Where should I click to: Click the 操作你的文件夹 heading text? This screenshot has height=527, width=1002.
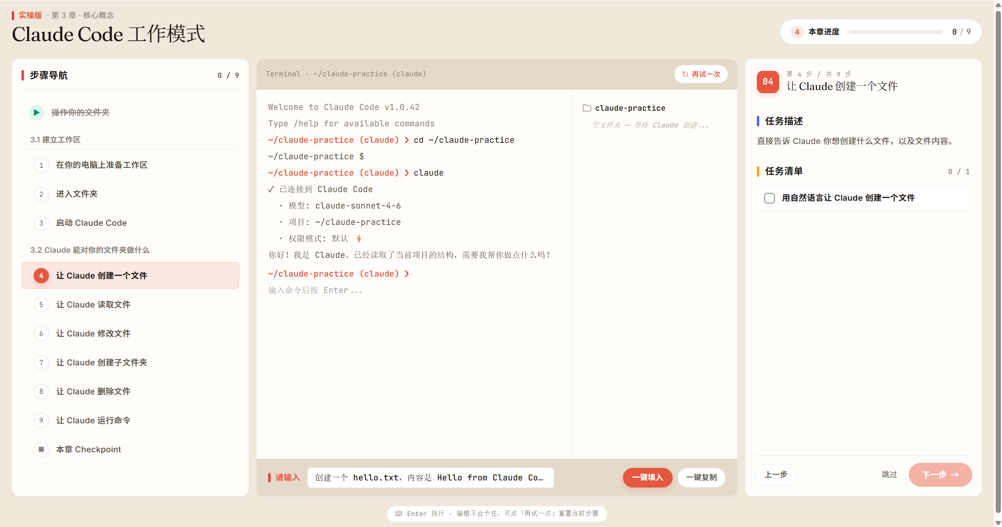pos(80,113)
